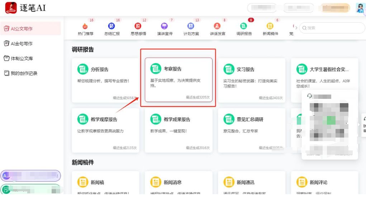Viewport: 366px width, 197px height.
Task: Click the text 最近生成2403次
Action: point(271,98)
